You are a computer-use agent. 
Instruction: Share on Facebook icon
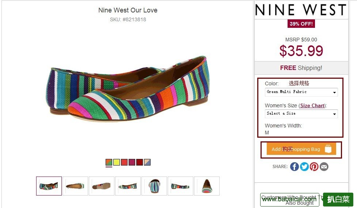(295, 167)
